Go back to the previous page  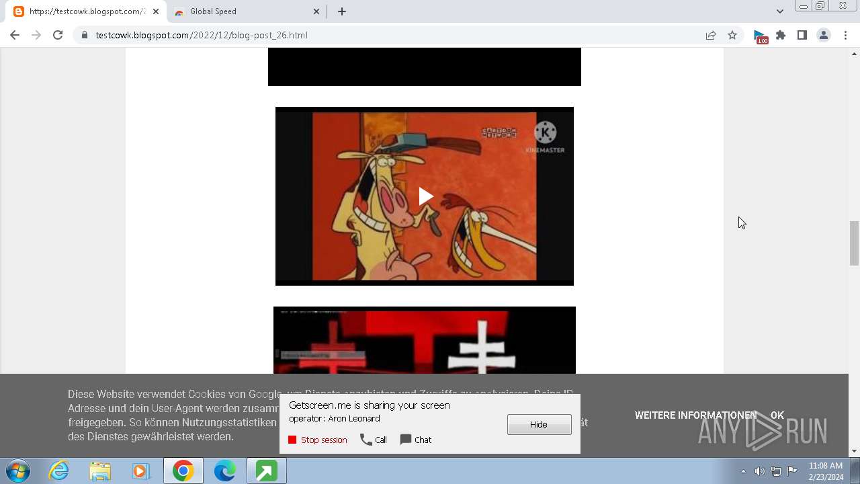click(15, 35)
